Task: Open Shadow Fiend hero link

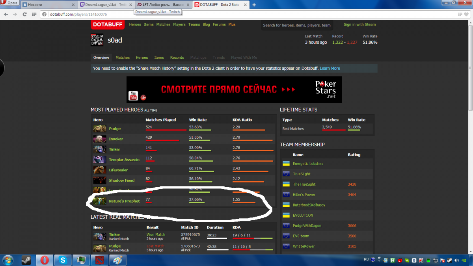Action: [x=122, y=180]
